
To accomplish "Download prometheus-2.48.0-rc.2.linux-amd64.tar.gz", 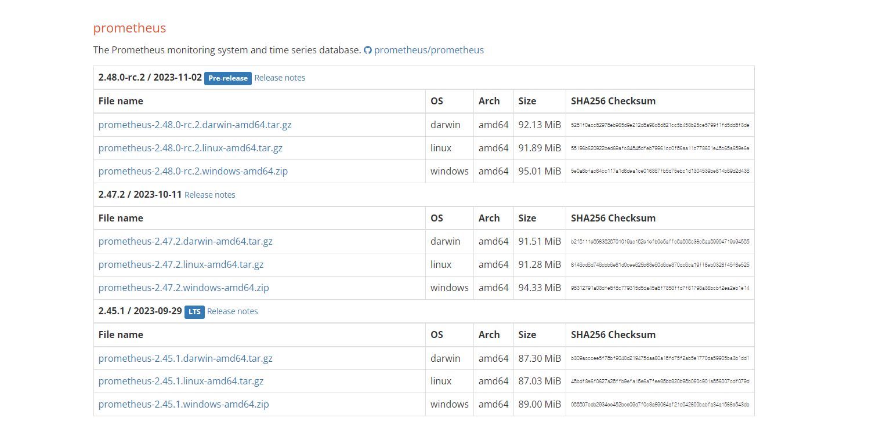I will click(190, 148).
